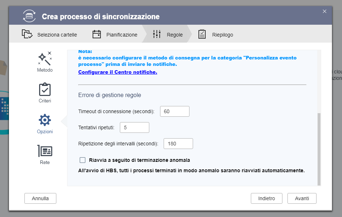Click the sync process icon in title bar
342x217 pixels.
click(29, 16)
